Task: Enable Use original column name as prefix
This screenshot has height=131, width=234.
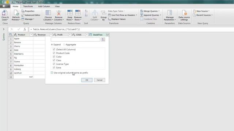Action: 52,73
